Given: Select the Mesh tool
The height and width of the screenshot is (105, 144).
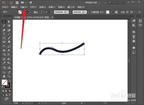Looking at the screenshot, I should [x=4, y=59].
